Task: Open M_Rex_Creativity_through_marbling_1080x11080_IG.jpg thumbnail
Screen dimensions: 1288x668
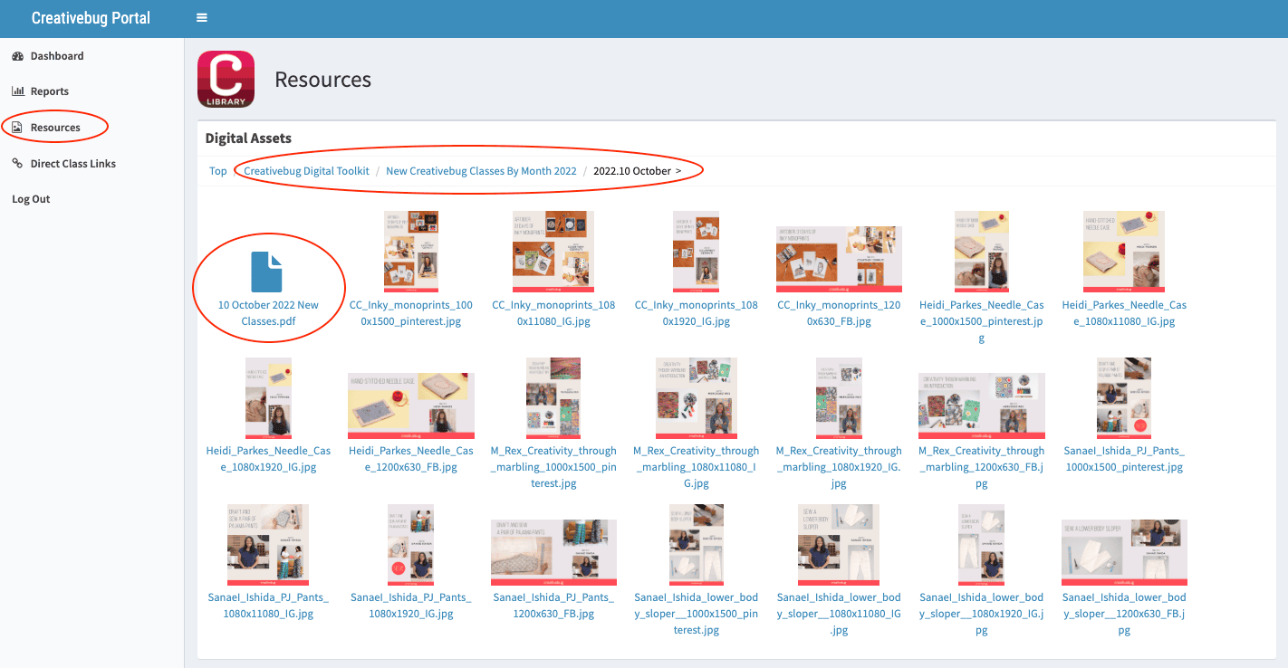Action: (x=696, y=398)
